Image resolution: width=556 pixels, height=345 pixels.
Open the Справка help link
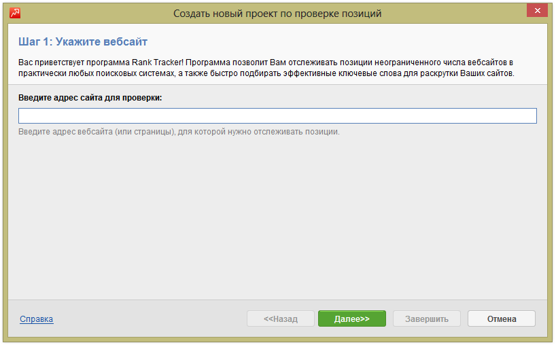pos(37,319)
